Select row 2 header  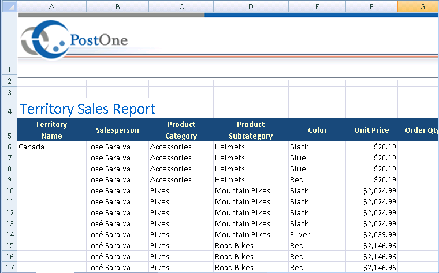[9, 81]
